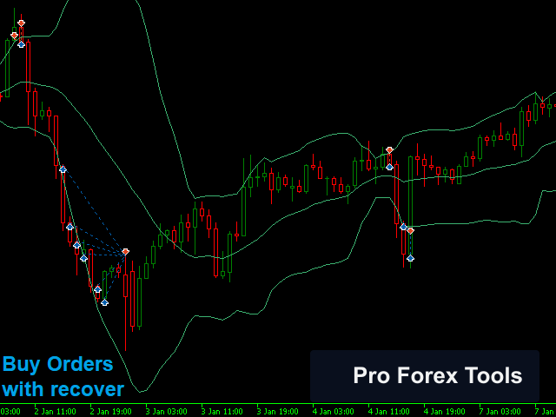Click the blue buy arrow at the 4 Jan green candle bottom

pos(411,258)
